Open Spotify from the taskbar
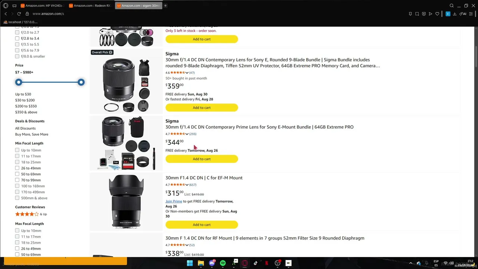This screenshot has width=478, height=269. [x=223, y=263]
